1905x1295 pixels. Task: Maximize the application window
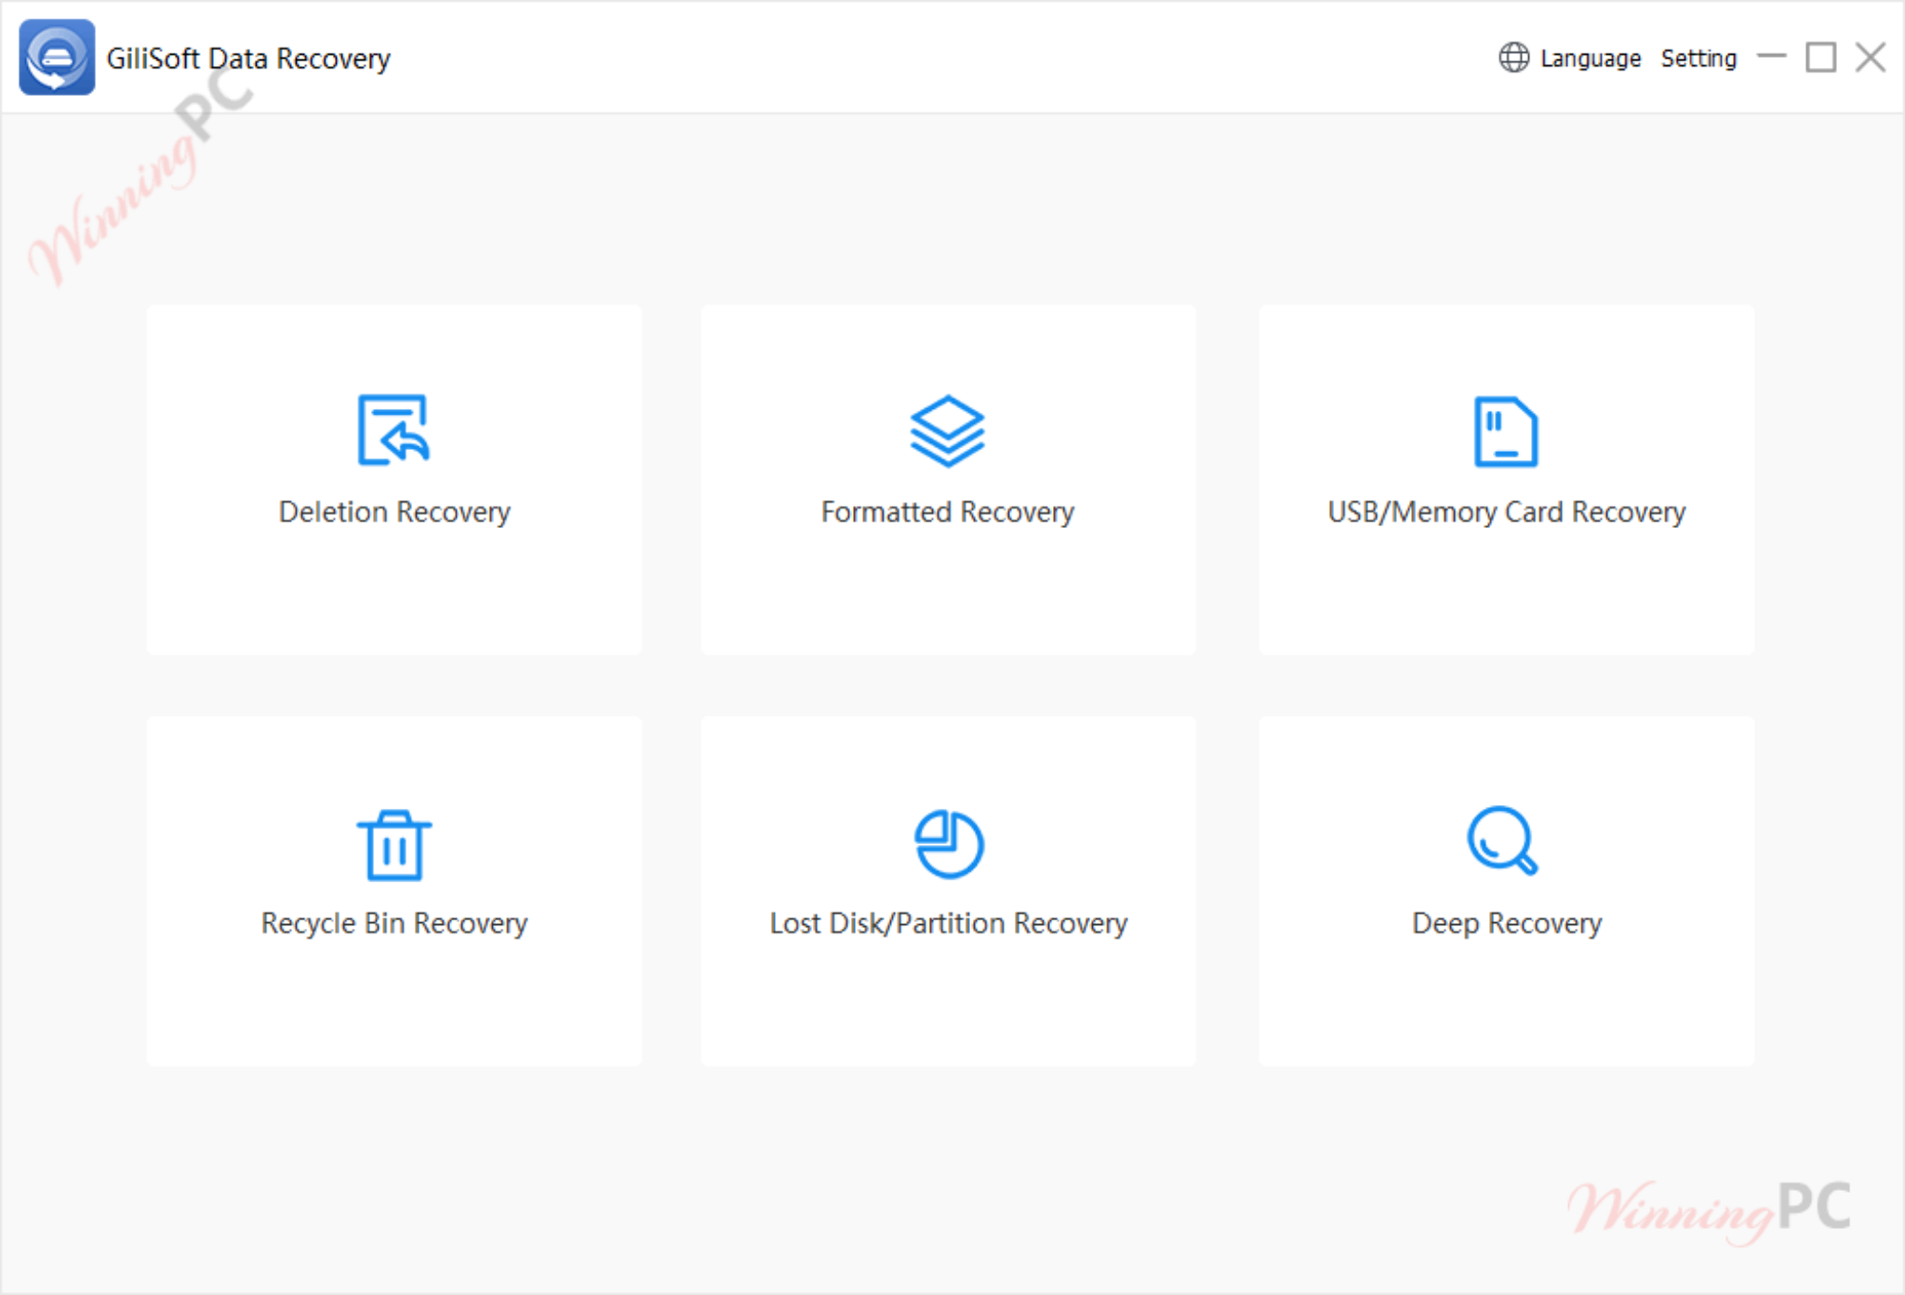point(1820,57)
